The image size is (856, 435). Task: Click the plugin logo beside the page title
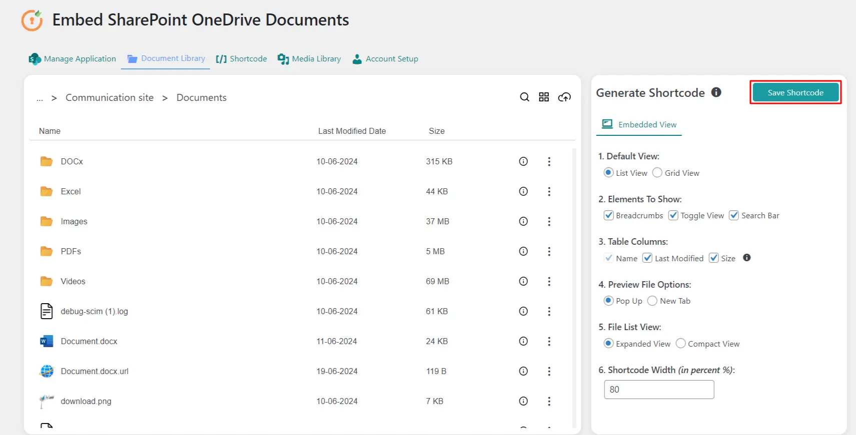[32, 20]
